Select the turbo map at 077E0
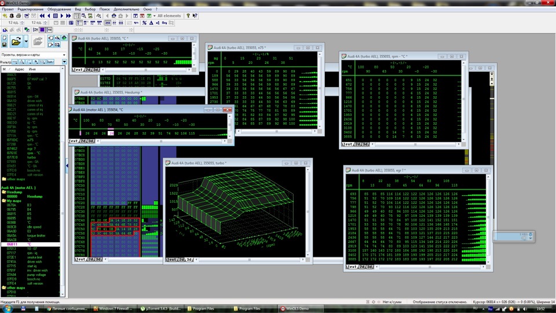This screenshot has width=556, height=313. click(30, 157)
